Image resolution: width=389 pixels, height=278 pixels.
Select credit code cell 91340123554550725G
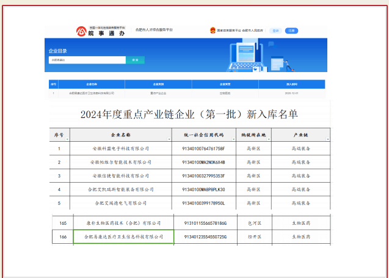pyautogui.click(x=205, y=236)
